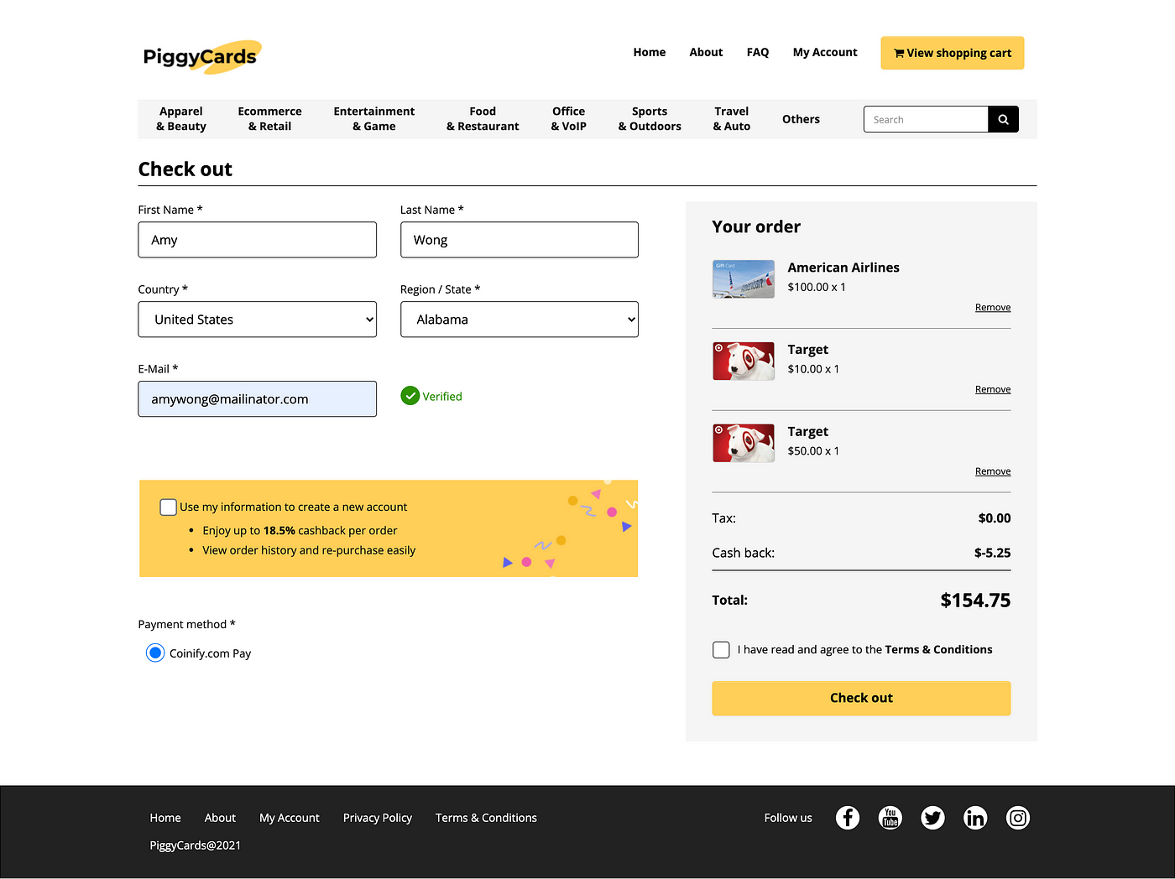
Task: Open My Account in top navigation
Action: pyautogui.click(x=825, y=52)
